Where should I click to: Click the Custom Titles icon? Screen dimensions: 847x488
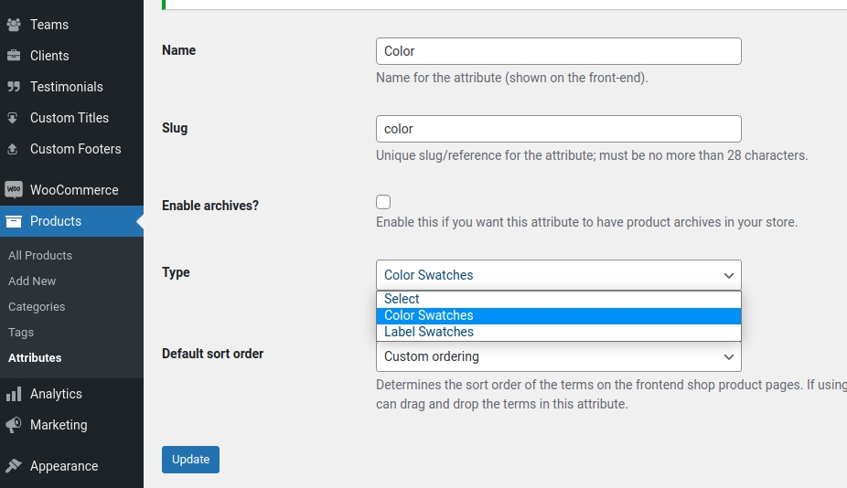coord(14,118)
